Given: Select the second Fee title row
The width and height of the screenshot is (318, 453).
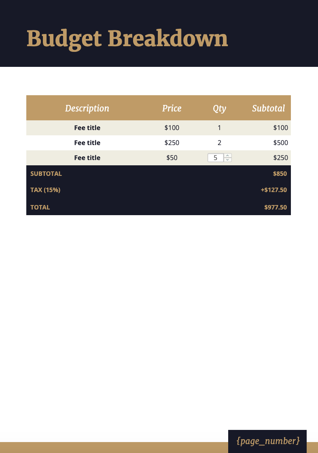Looking at the screenshot, I should [87, 143].
